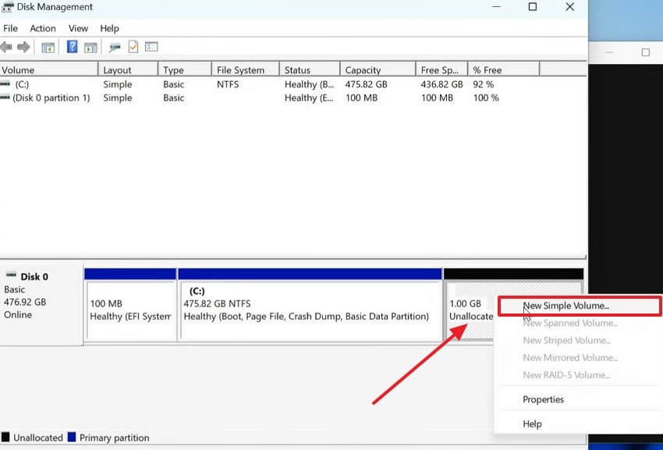Sort by the % Free column header

tap(504, 69)
